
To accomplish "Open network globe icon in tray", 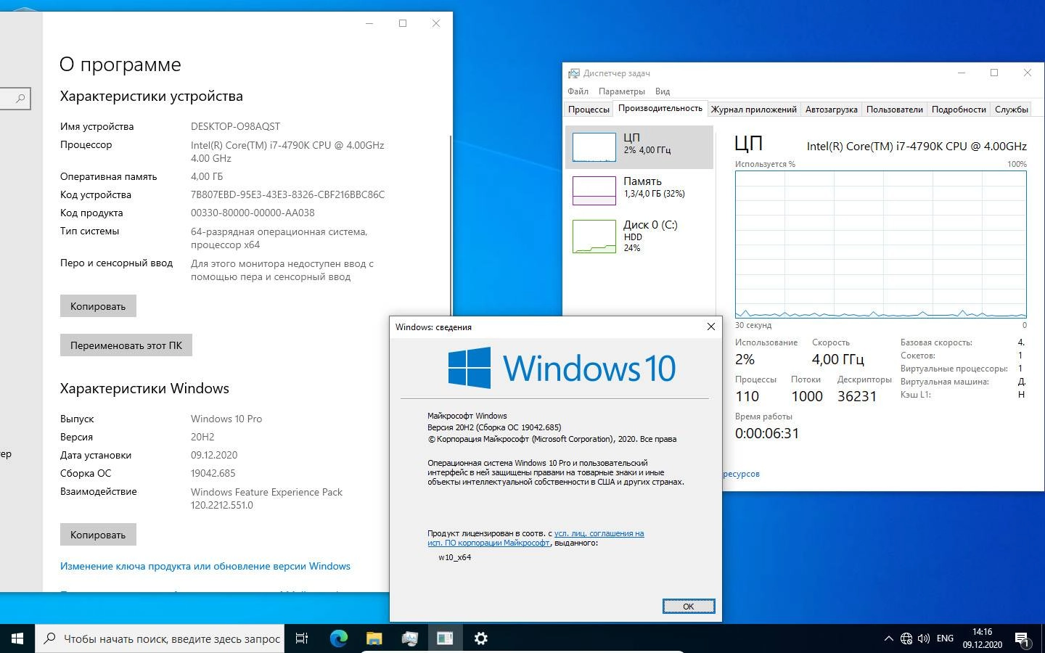I will tap(906, 638).
